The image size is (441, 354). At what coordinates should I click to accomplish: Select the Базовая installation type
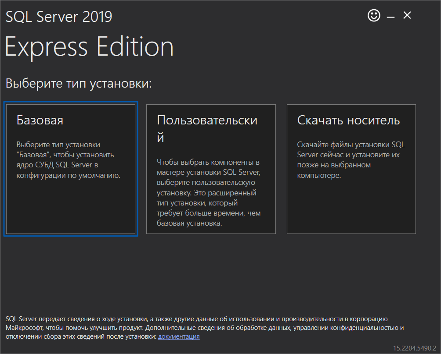(x=71, y=169)
